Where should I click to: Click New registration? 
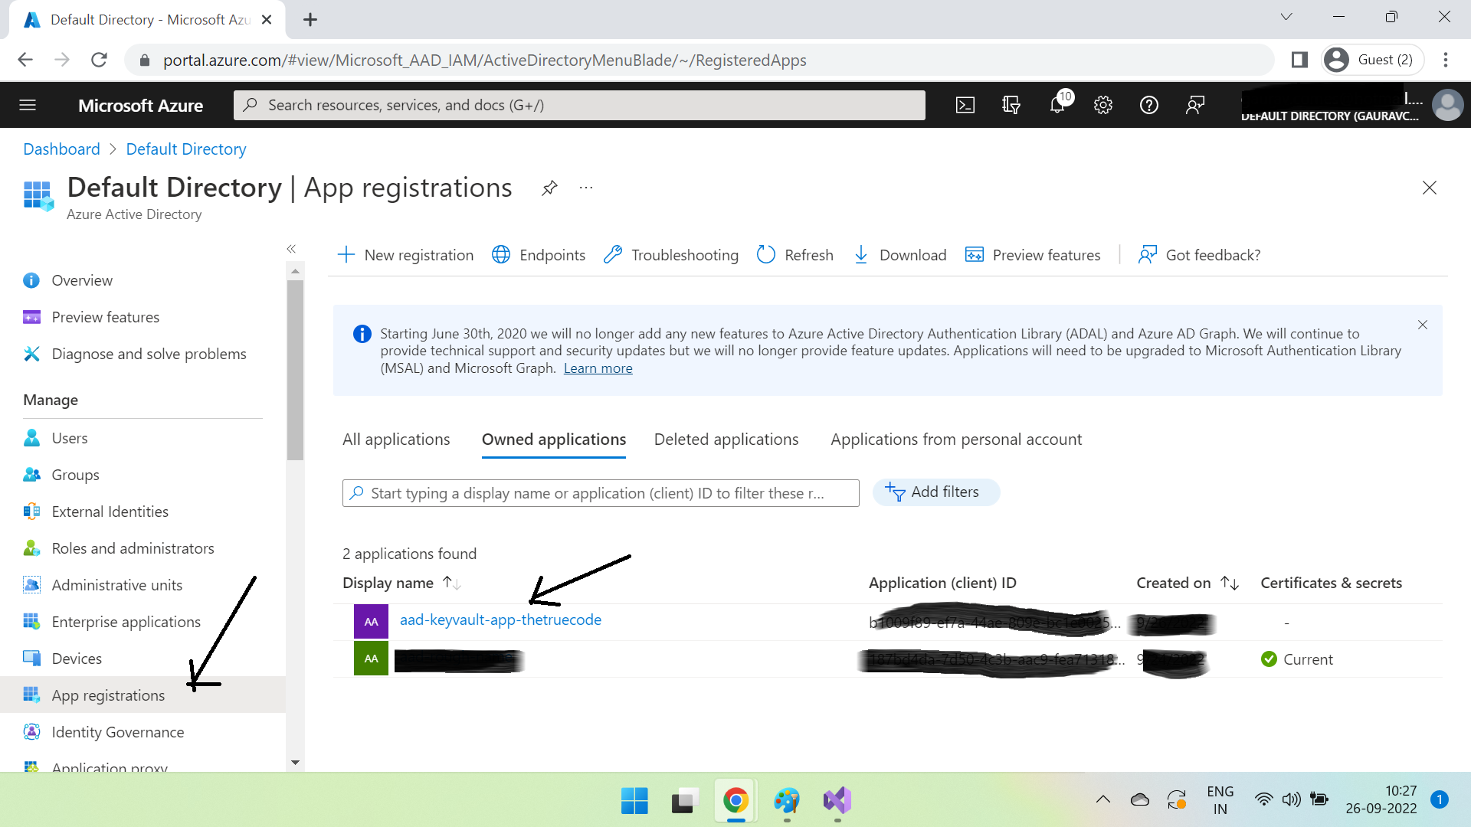(x=406, y=255)
